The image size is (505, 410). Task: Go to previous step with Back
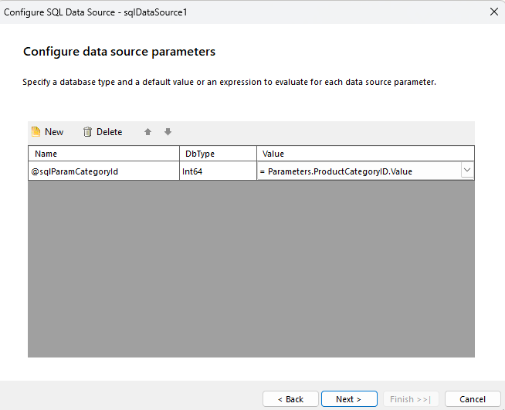(x=290, y=399)
